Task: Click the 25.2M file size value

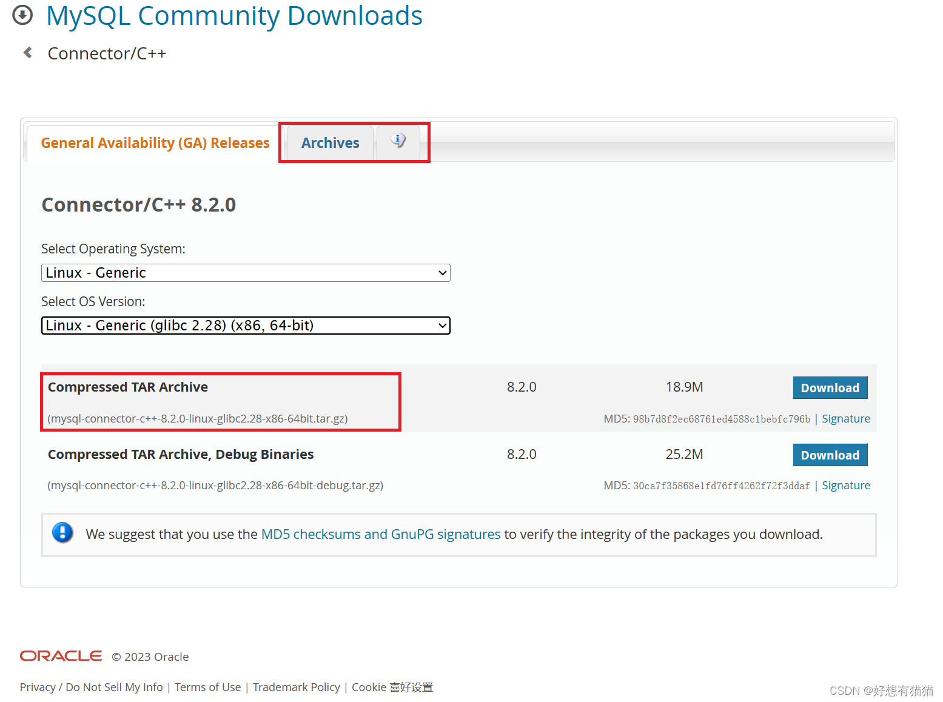Action: click(684, 454)
